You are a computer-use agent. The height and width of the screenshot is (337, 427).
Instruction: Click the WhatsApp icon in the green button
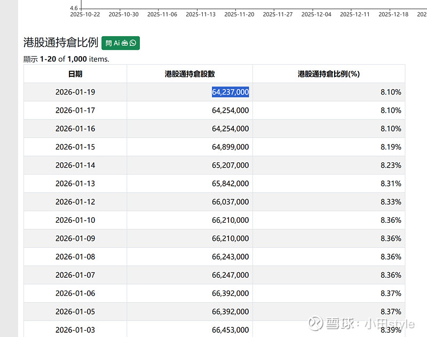(x=133, y=43)
